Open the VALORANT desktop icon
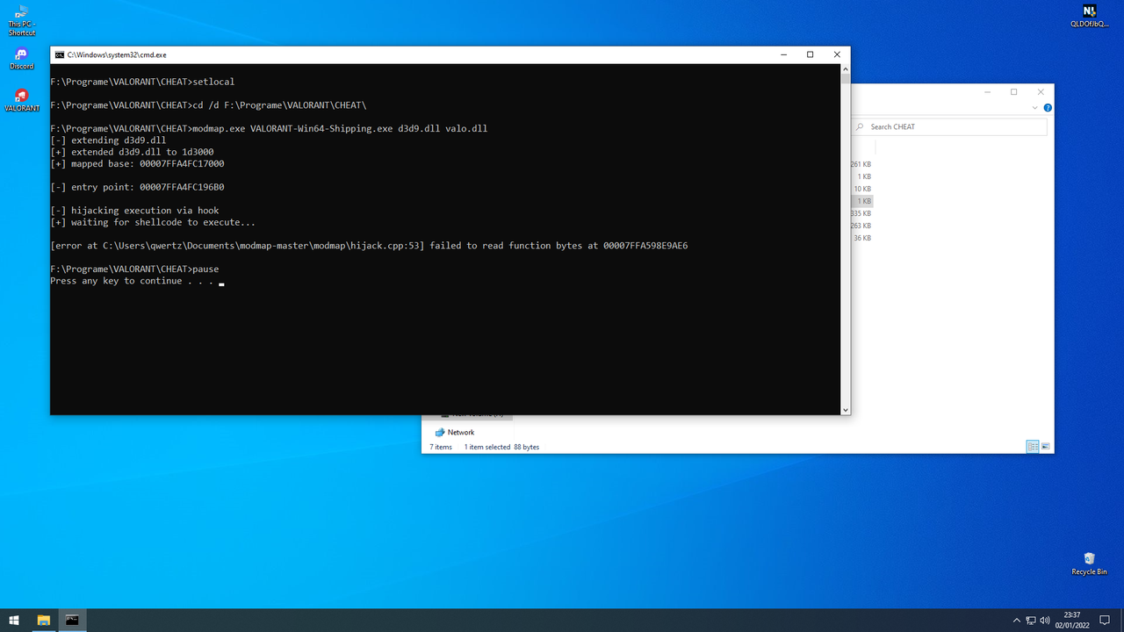The width and height of the screenshot is (1124, 632). 22,100
